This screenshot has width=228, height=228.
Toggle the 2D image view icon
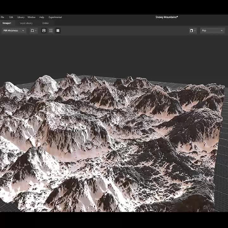point(44,30)
